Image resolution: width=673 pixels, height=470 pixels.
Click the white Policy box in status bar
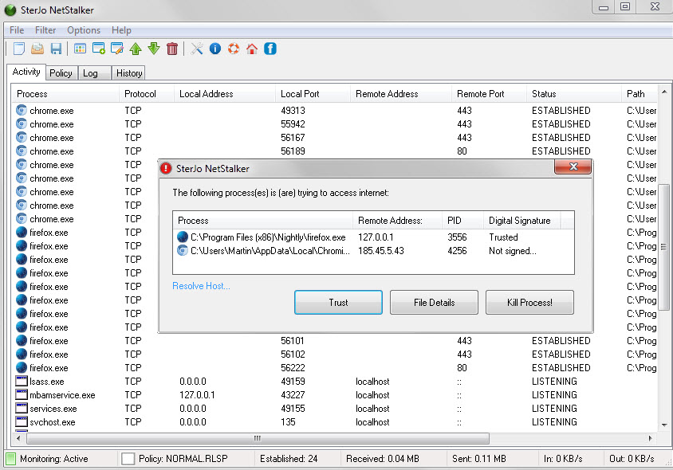point(128,458)
